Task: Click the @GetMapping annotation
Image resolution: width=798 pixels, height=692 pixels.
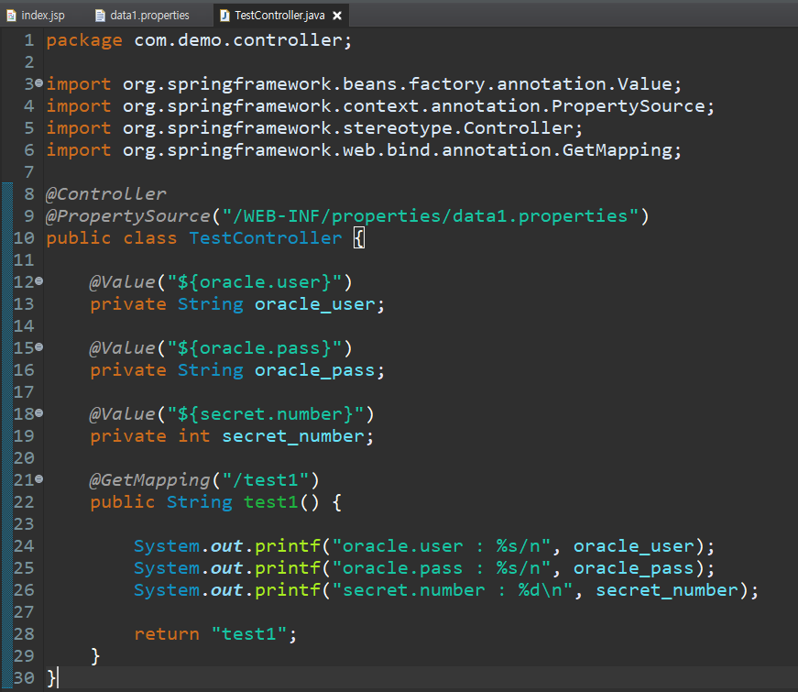Action: tap(149, 480)
